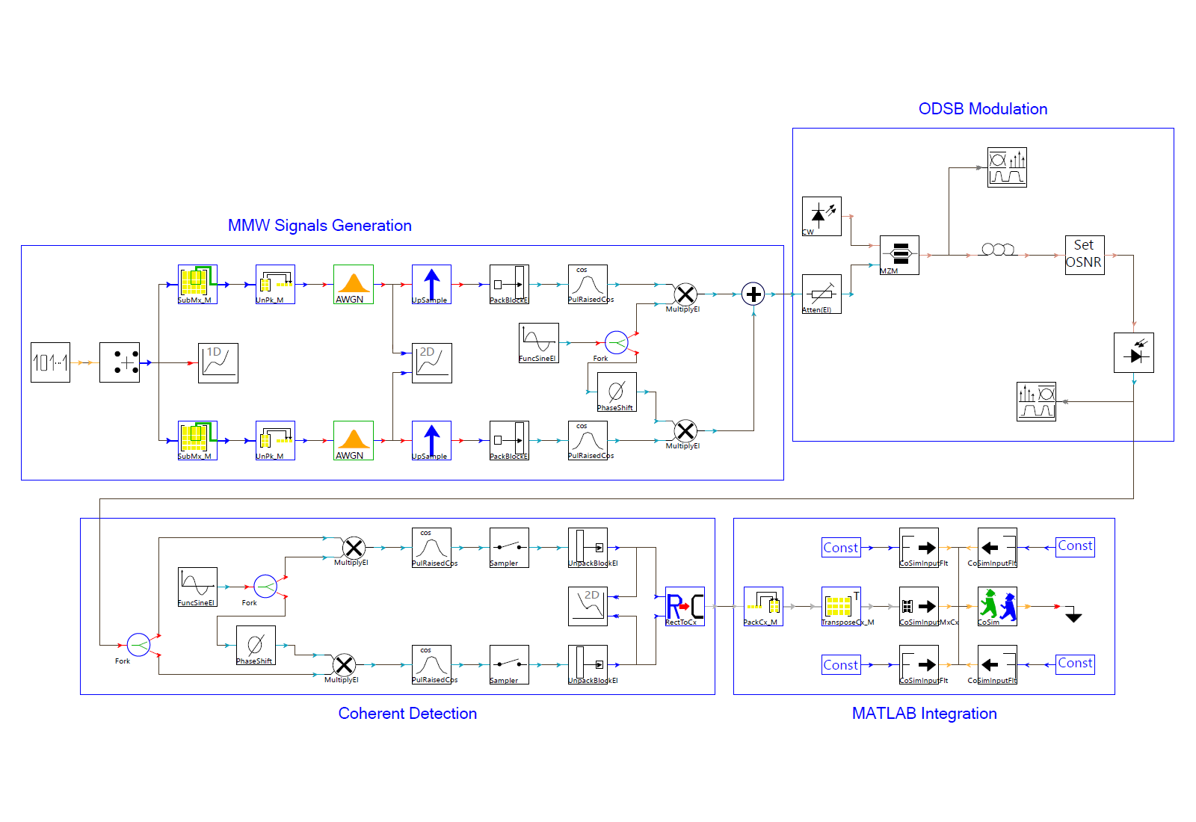Select the Atten(El) attenuator block
Screen dimensions: 1196x822
click(821, 294)
